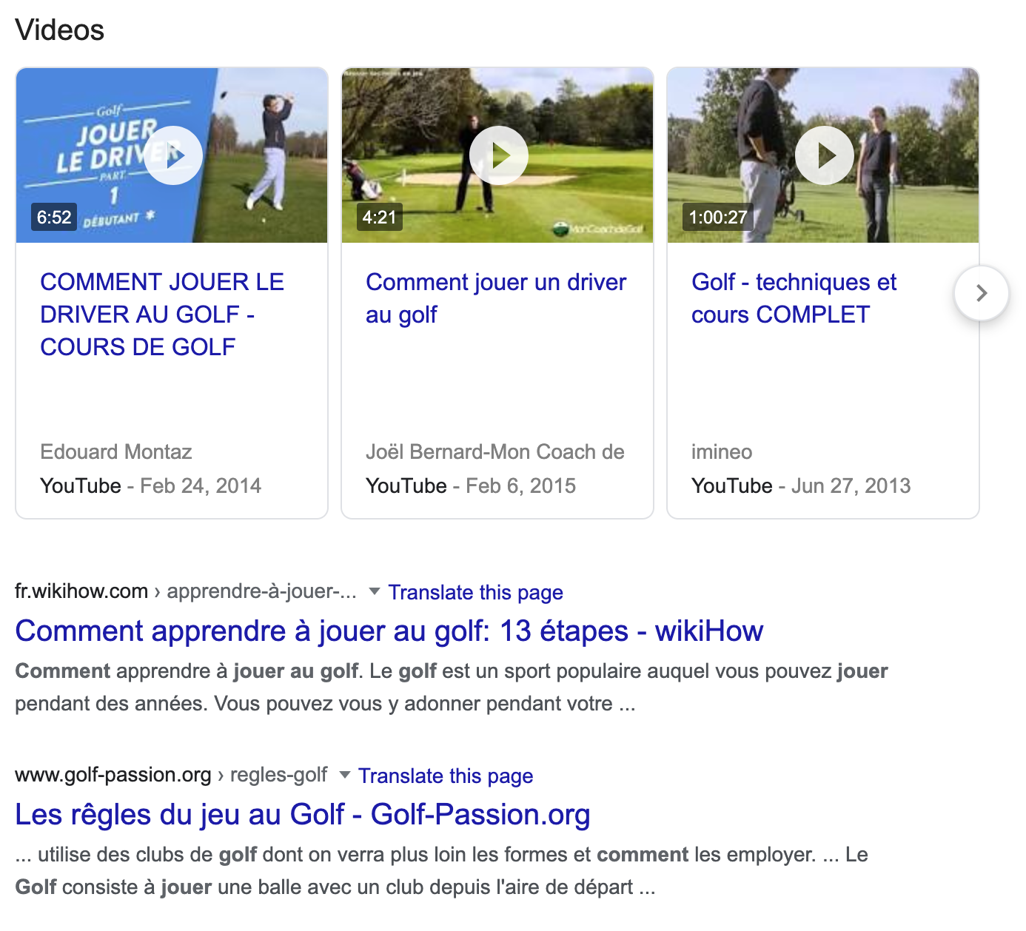The height and width of the screenshot is (931, 1026).
Task: Play the 4:21 driver golf video
Action: tap(499, 155)
